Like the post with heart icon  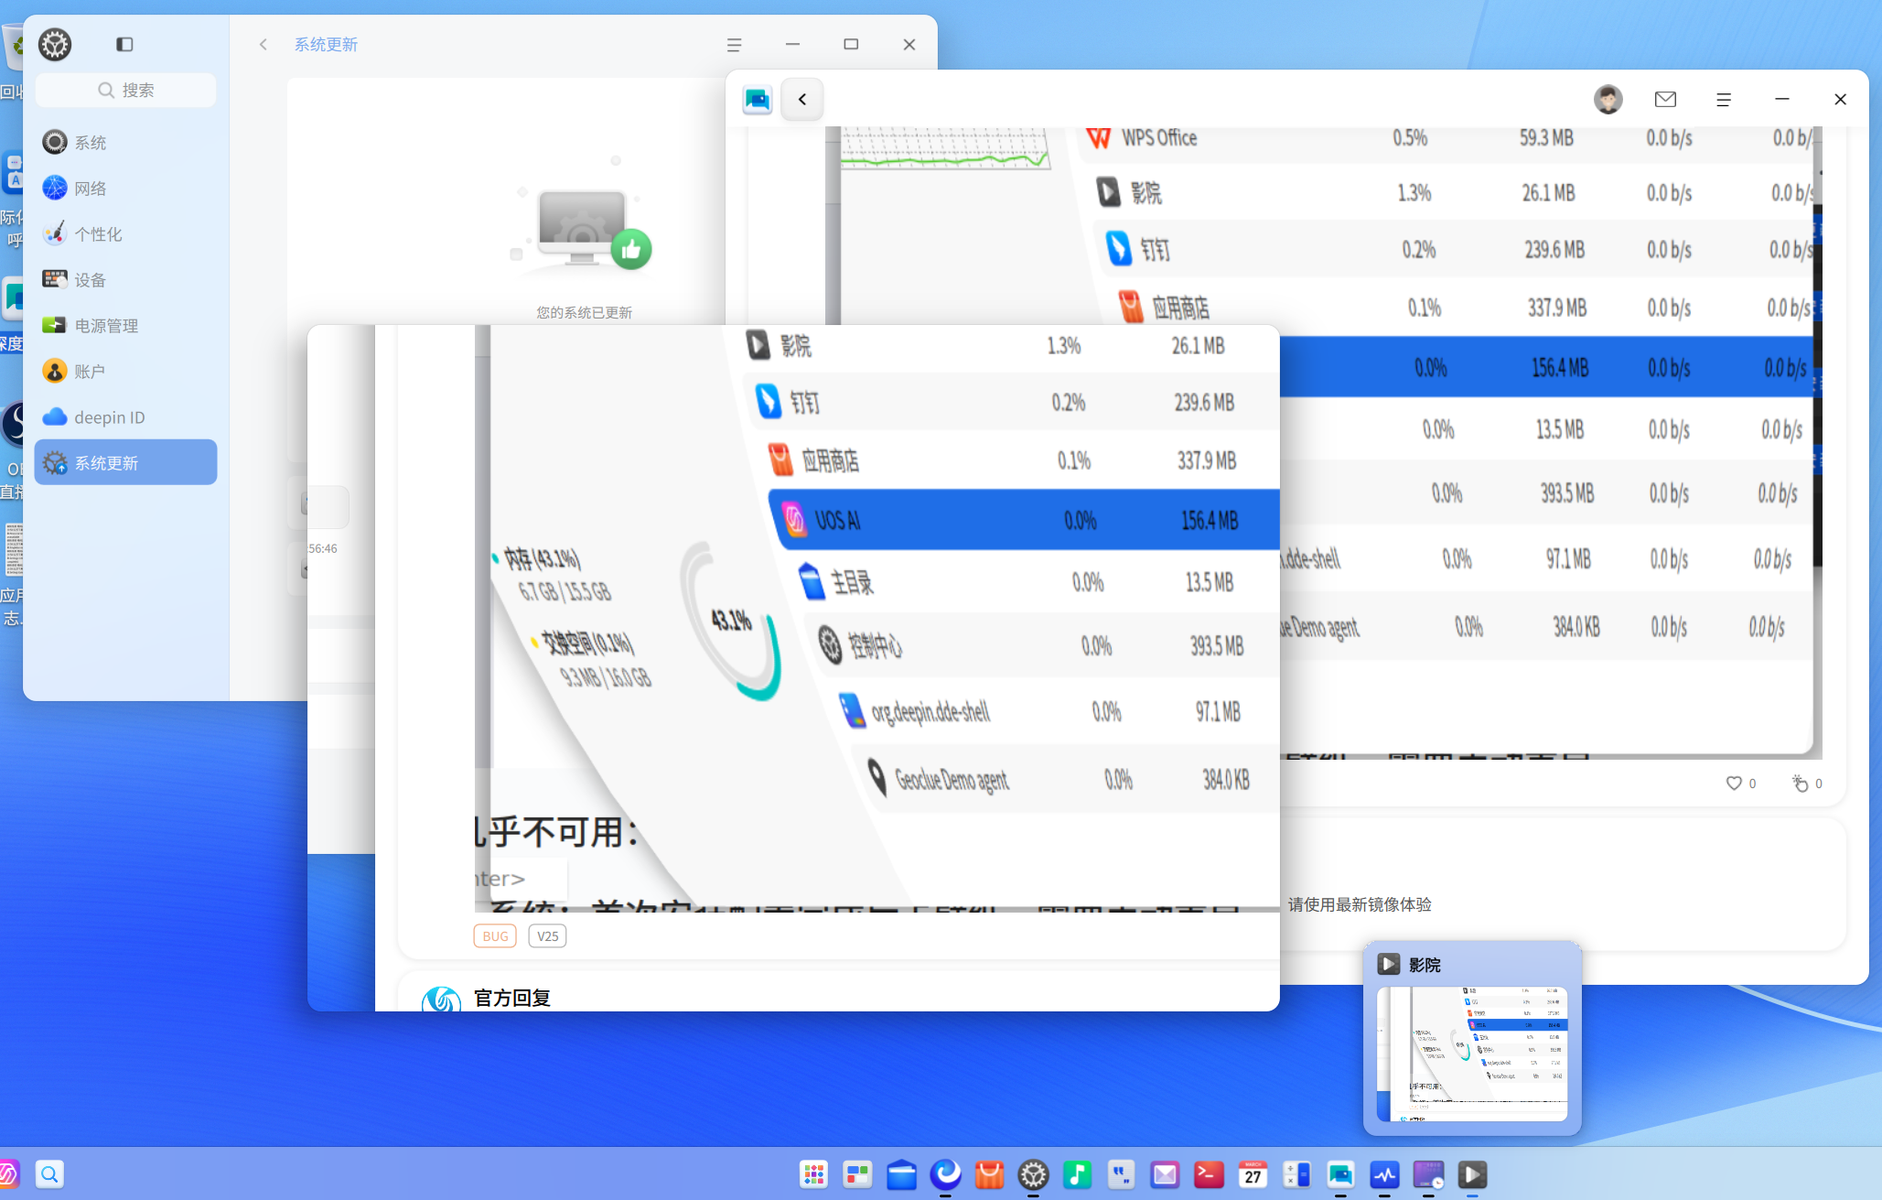pos(1734,783)
